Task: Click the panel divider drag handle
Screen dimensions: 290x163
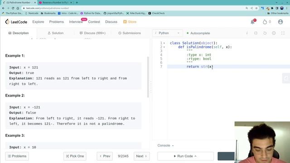Action: click(x=151, y=87)
